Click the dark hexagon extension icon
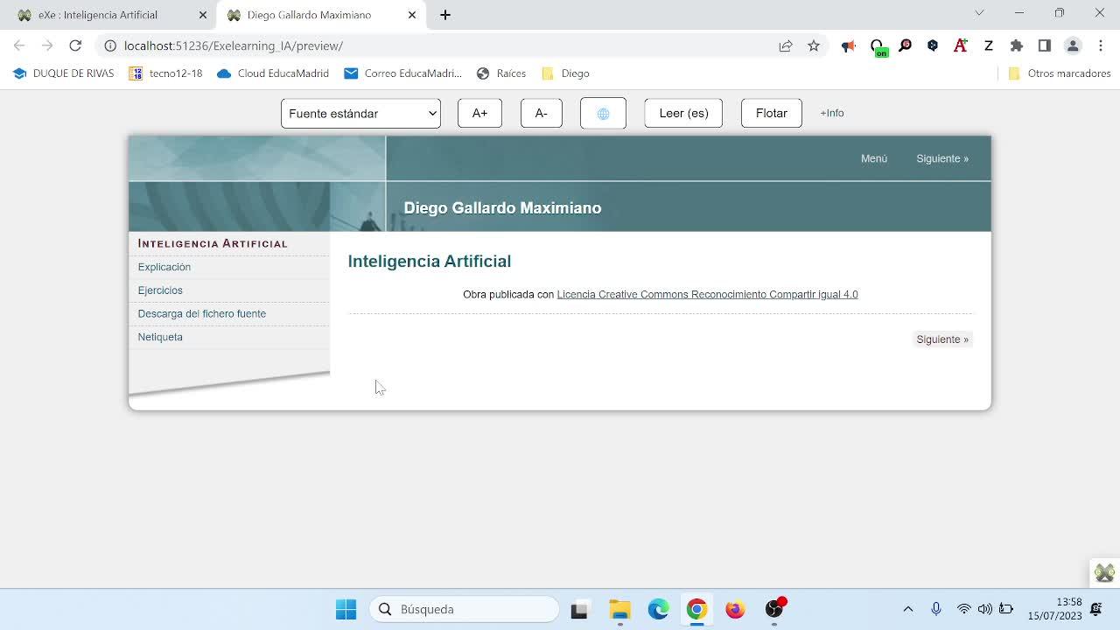The image size is (1120, 630). click(933, 45)
